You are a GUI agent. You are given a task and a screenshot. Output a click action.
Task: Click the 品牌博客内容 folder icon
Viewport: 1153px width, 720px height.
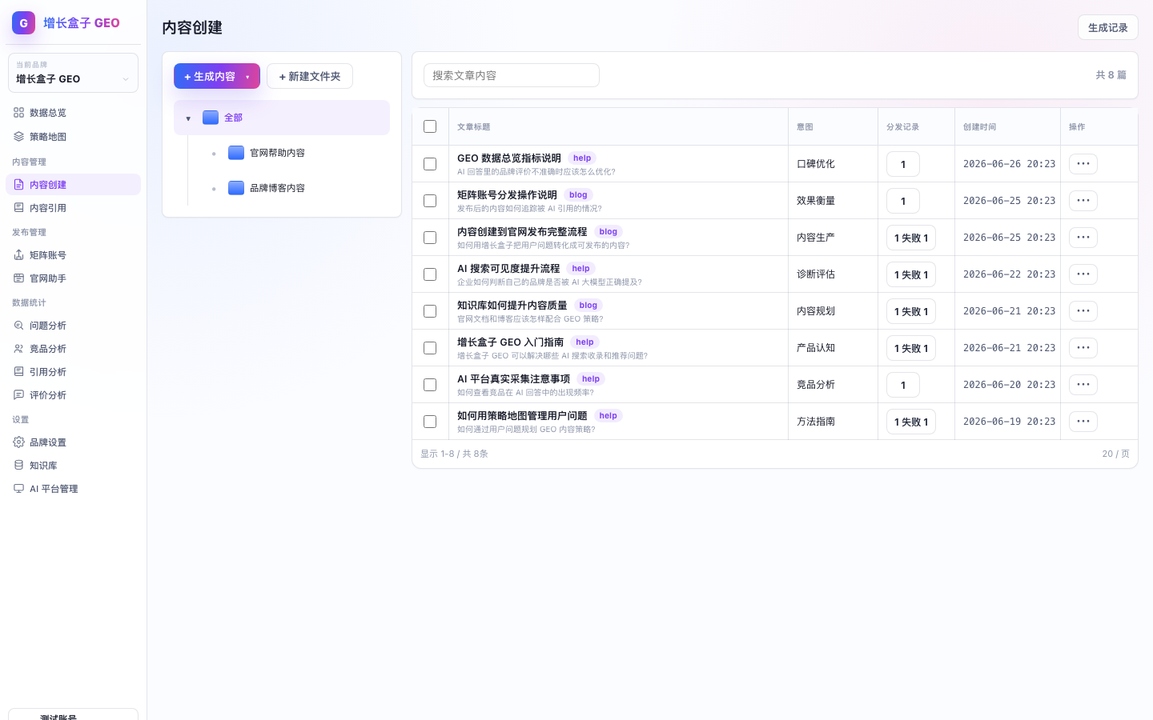pos(236,188)
